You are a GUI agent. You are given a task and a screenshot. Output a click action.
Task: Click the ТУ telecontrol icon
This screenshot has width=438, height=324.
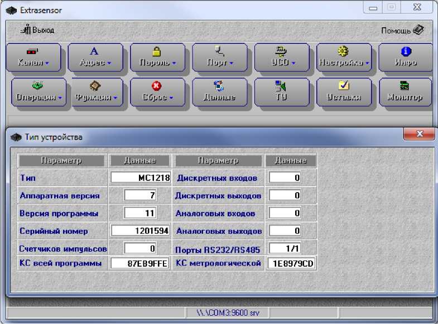[x=281, y=86]
